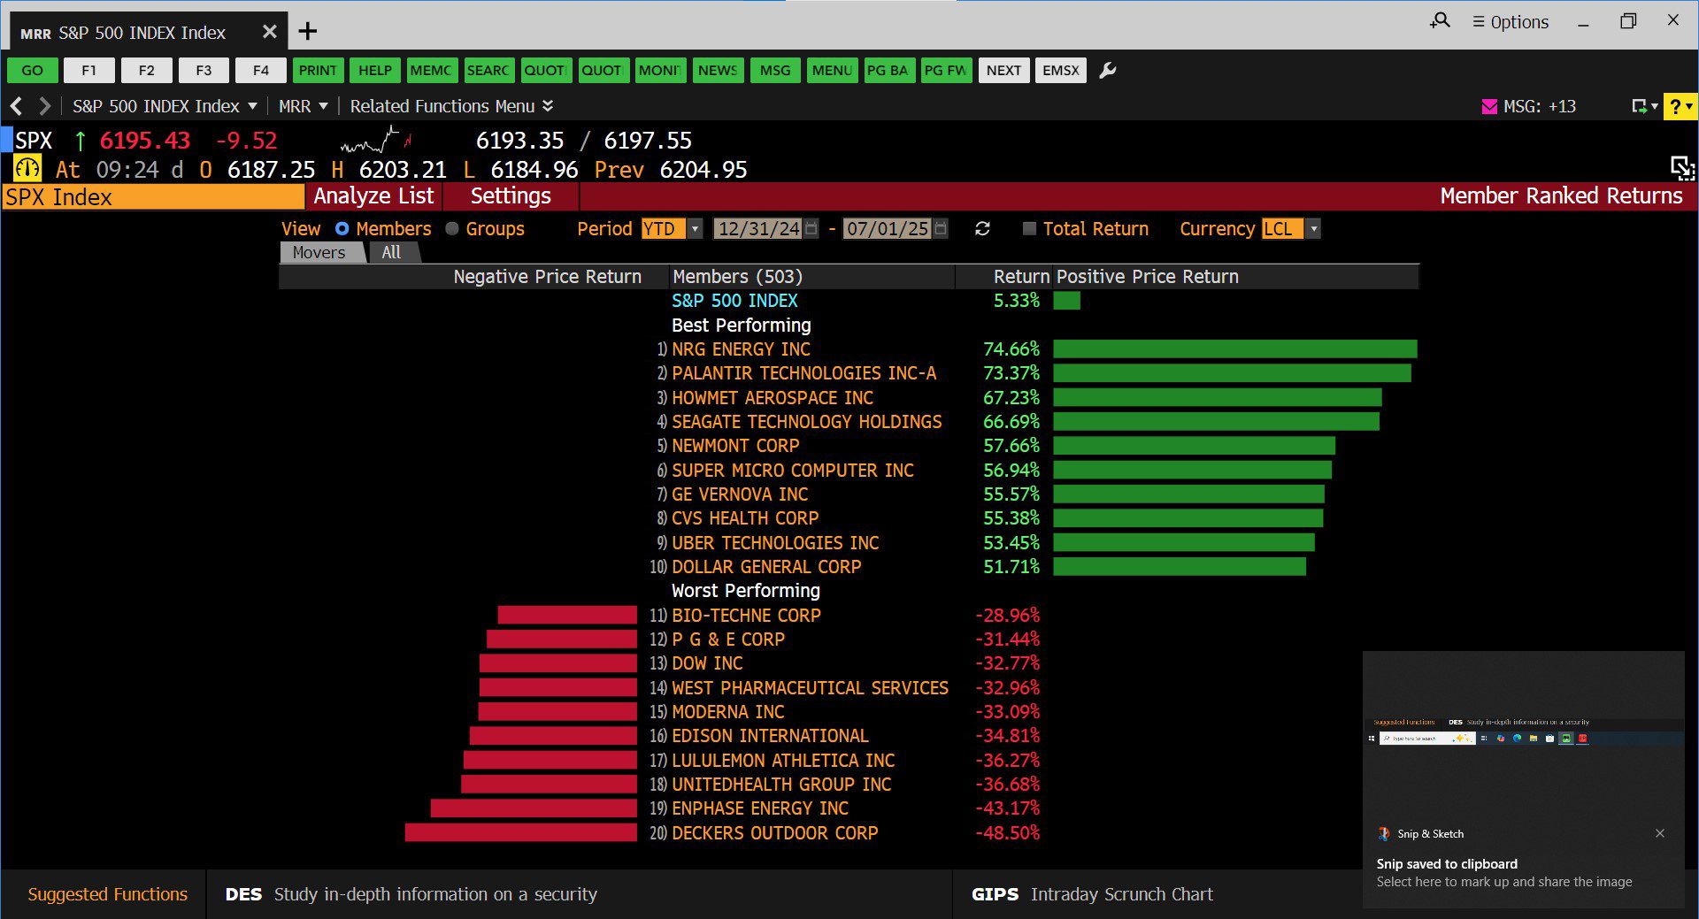Screen dimensions: 1699x919
Task: Open the export icon dropdown arrow
Action: tap(1655, 106)
